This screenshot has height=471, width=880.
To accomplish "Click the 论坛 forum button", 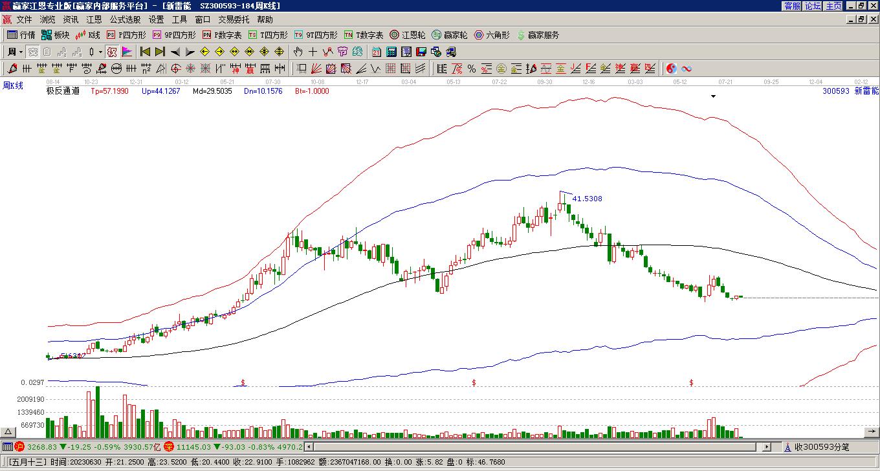I will click(x=813, y=6).
